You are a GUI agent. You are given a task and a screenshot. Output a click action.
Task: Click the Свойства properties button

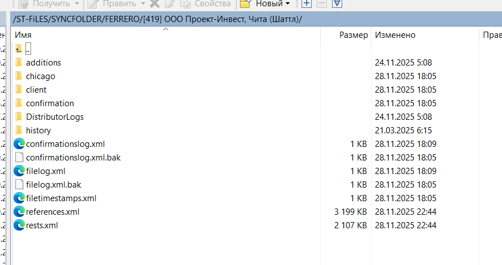(x=206, y=3)
